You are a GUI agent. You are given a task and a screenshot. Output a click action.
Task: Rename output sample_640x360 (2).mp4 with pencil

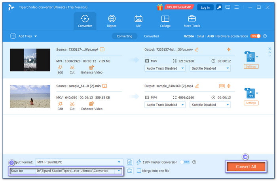pyautogui.click(x=197, y=86)
